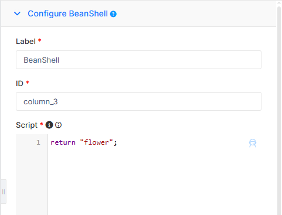The height and width of the screenshot is (215, 282).
Task: Place cursor on the "flower" string
Action: coord(97,142)
